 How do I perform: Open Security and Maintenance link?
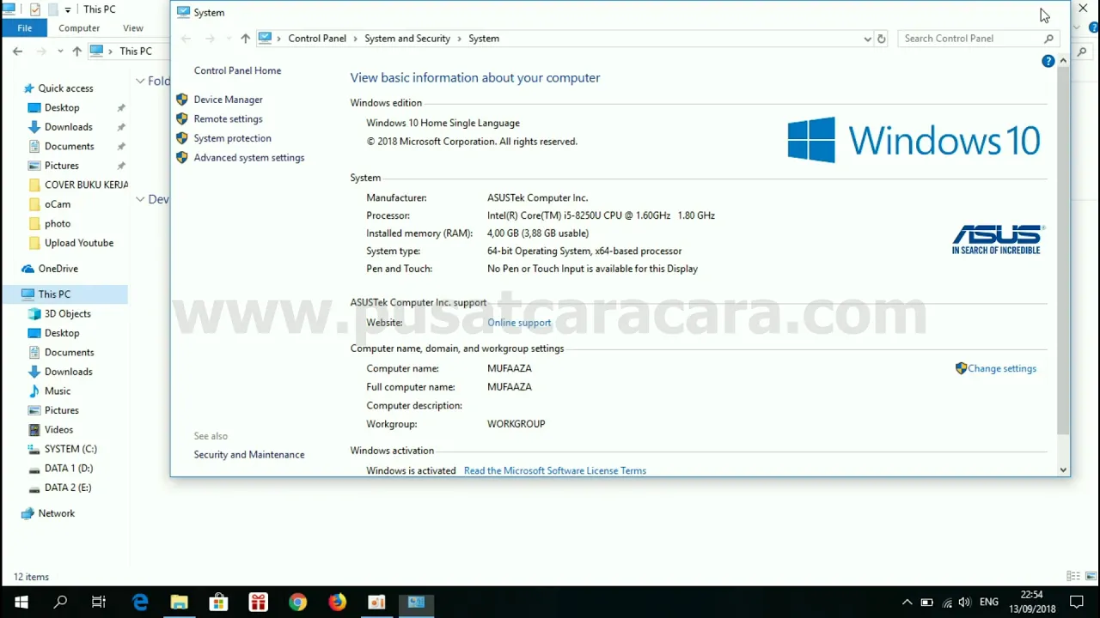point(248,454)
